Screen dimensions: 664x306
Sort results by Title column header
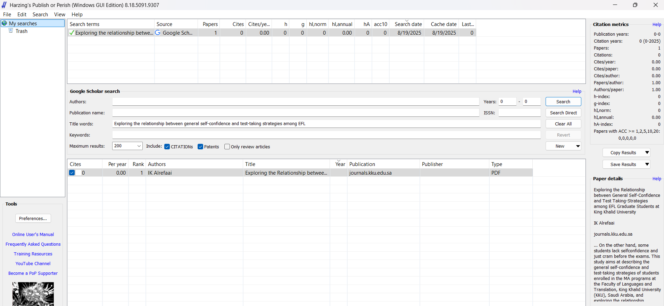pyautogui.click(x=286, y=164)
